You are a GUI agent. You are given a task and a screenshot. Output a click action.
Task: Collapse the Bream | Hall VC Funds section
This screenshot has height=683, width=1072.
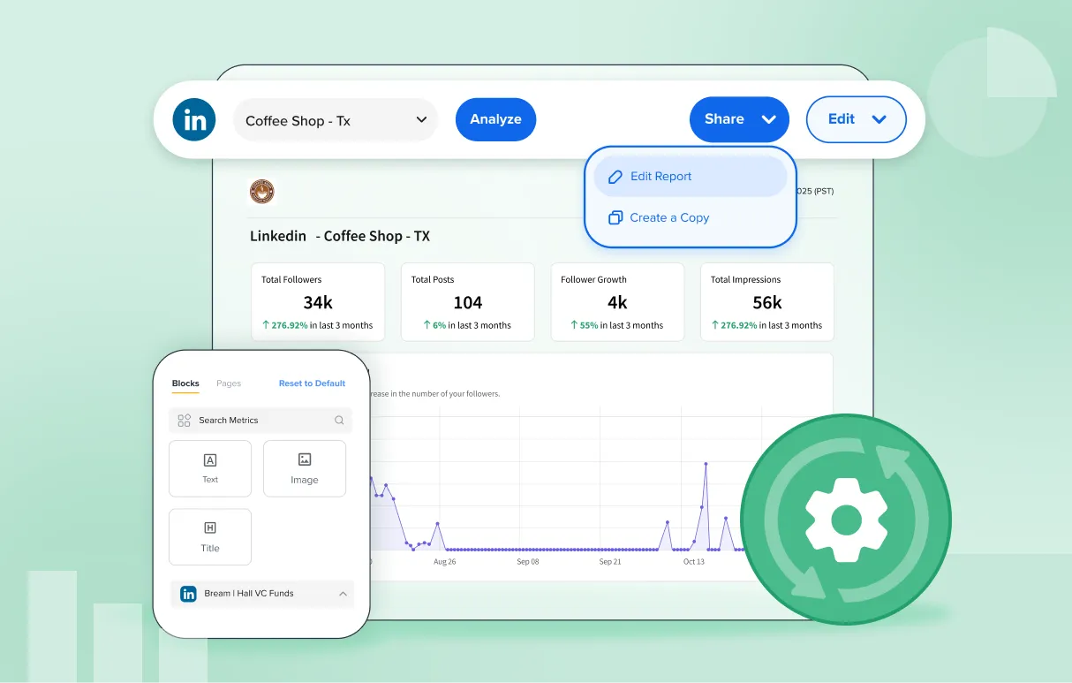click(x=343, y=594)
